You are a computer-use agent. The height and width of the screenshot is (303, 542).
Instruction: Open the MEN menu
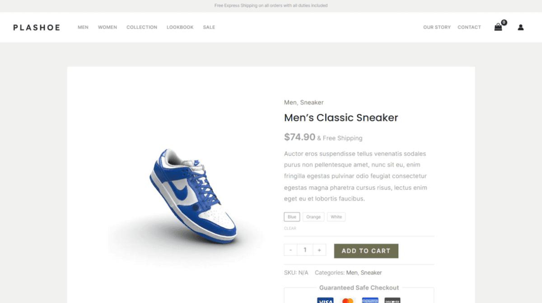pyautogui.click(x=83, y=27)
